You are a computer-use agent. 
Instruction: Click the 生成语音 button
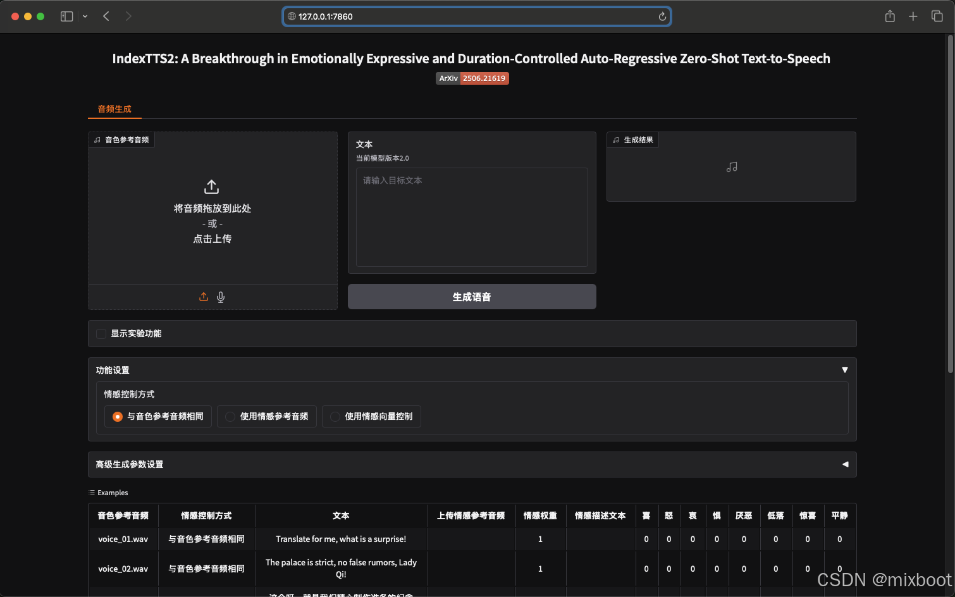pyautogui.click(x=472, y=297)
